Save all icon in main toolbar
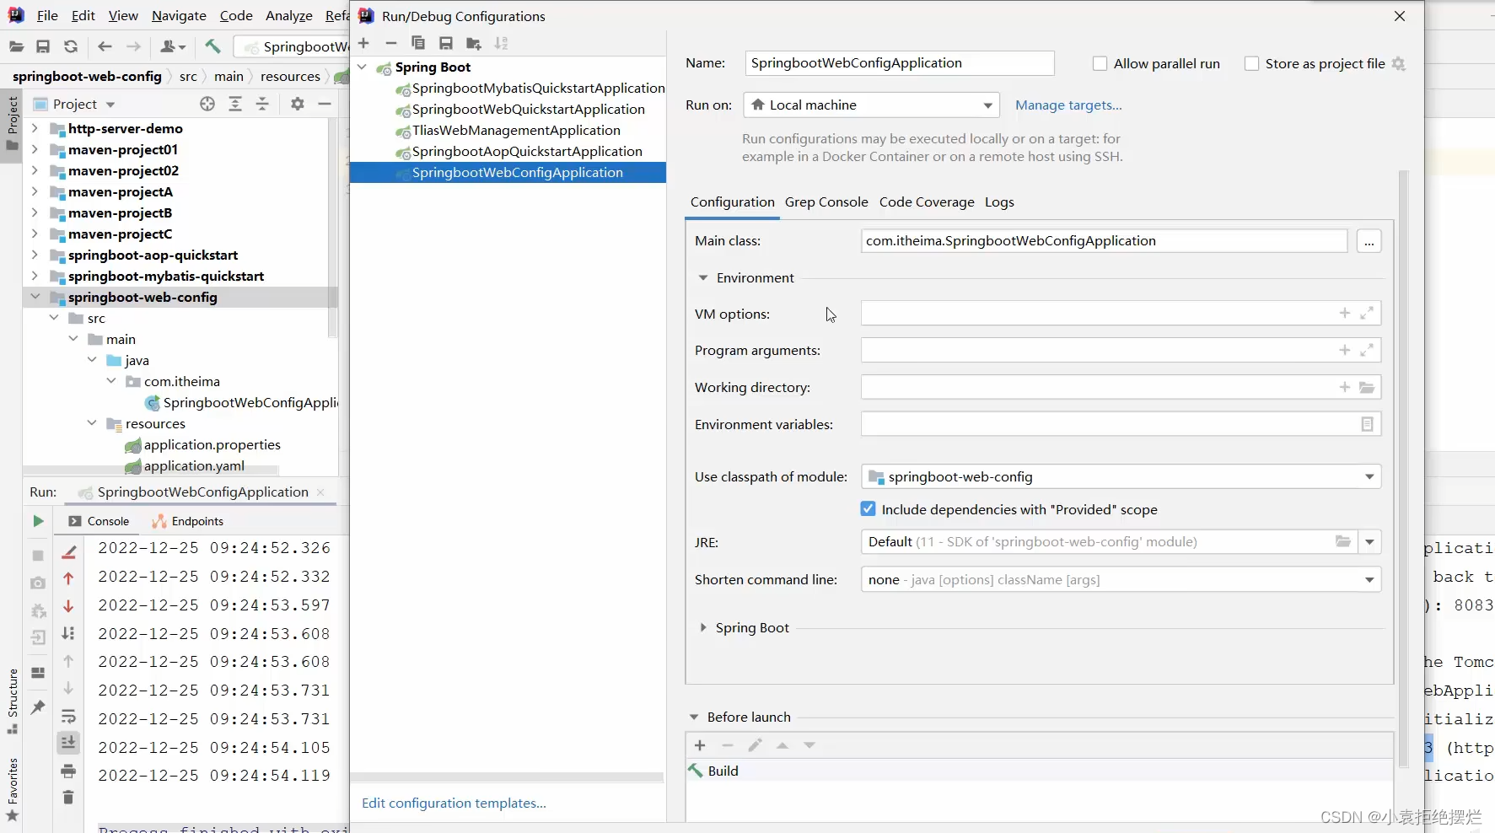 (43, 46)
